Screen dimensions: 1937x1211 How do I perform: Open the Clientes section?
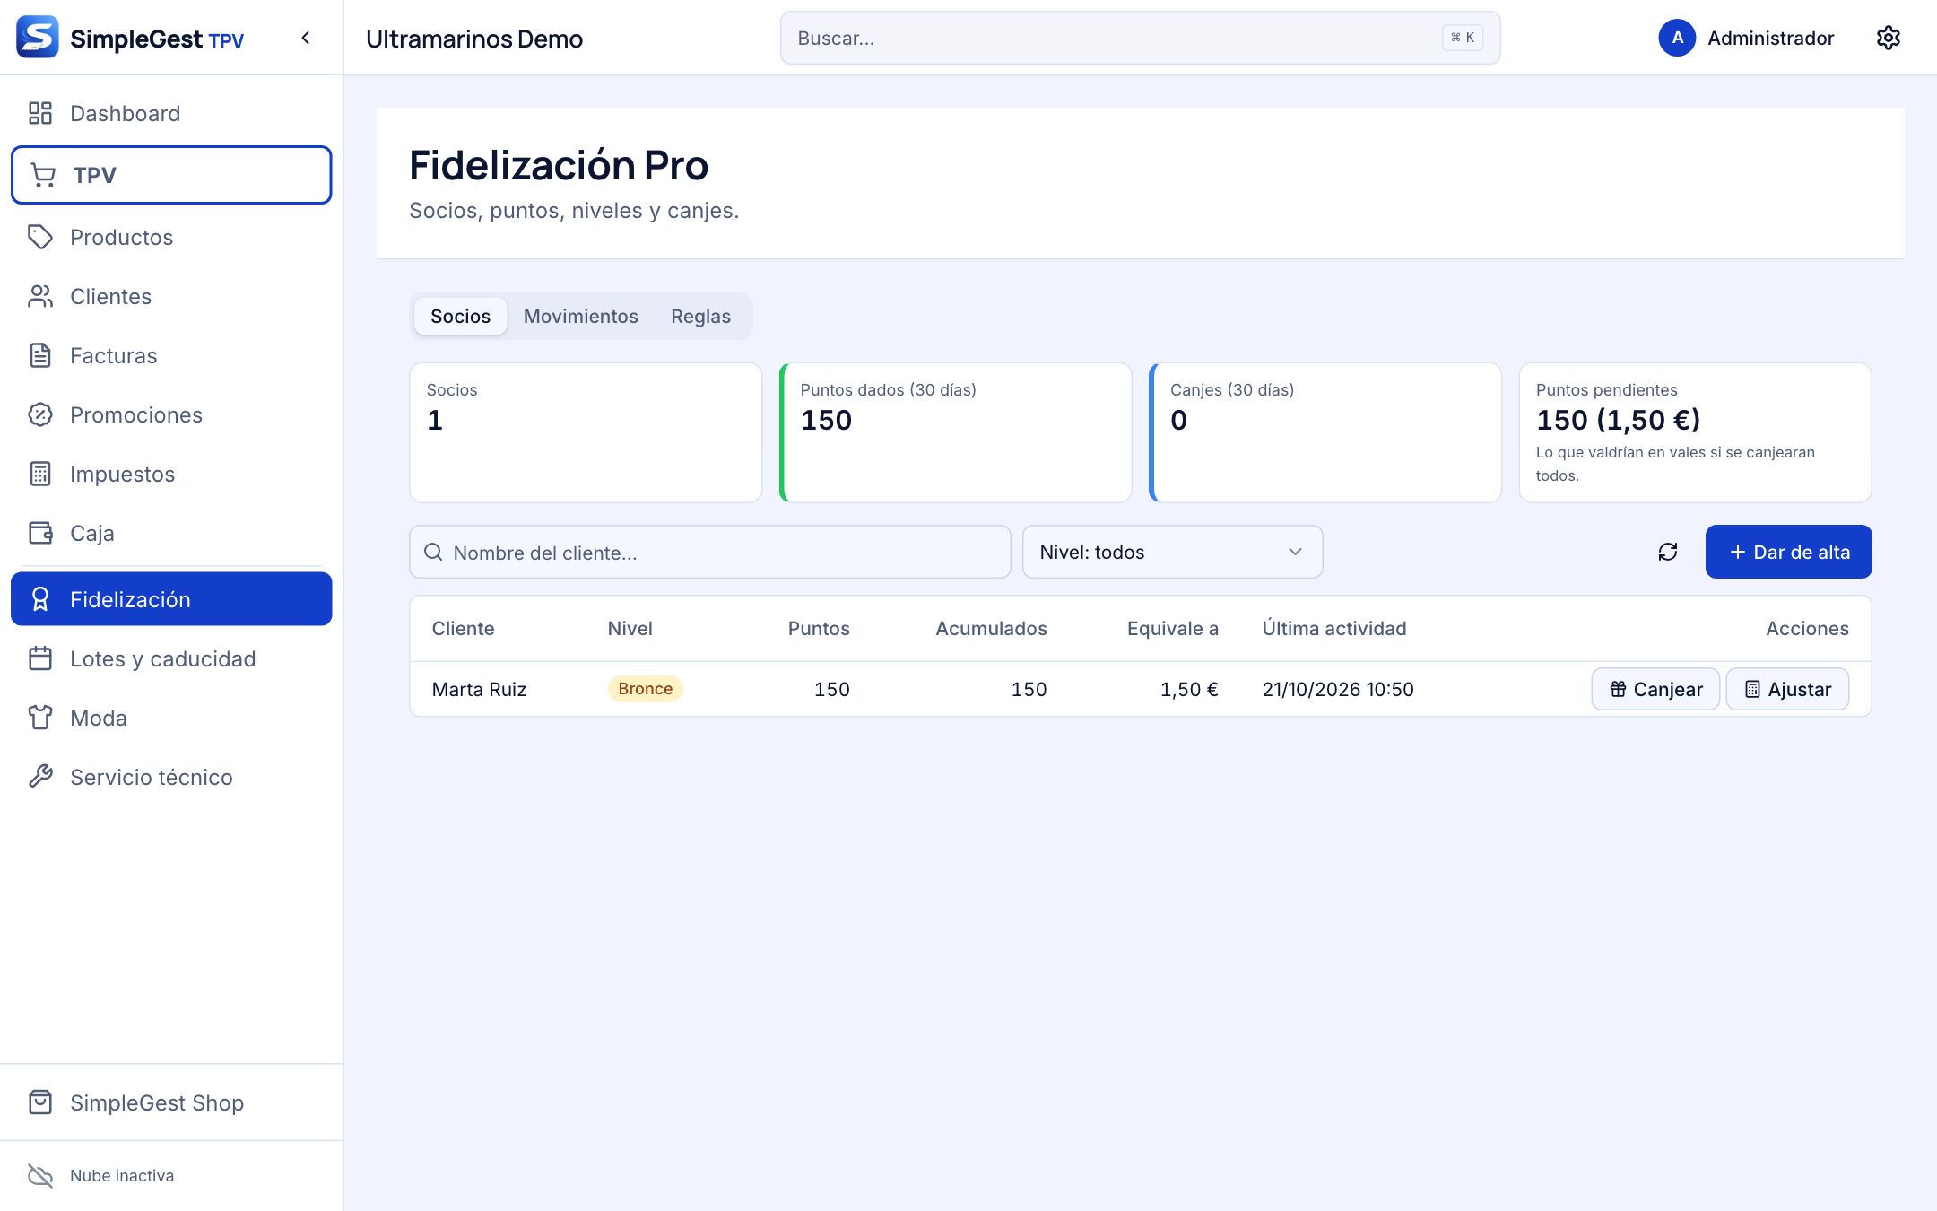click(171, 296)
